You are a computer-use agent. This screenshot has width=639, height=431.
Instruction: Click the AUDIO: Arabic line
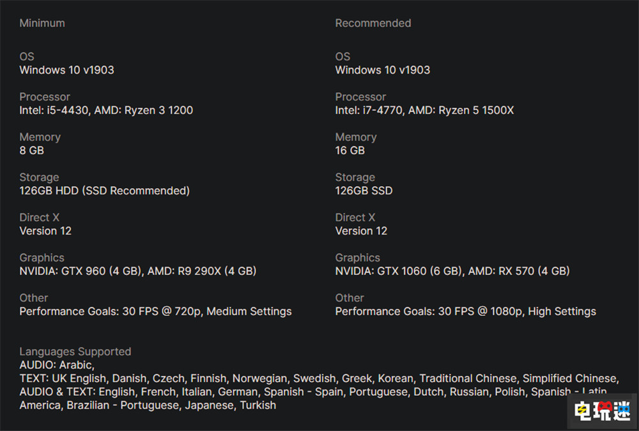[57, 365]
